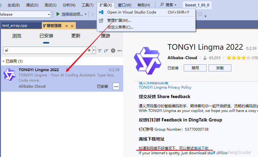The image size is (258, 157).
Task: Choose 管理扩展(M)... menu entry
Action: point(146,21)
